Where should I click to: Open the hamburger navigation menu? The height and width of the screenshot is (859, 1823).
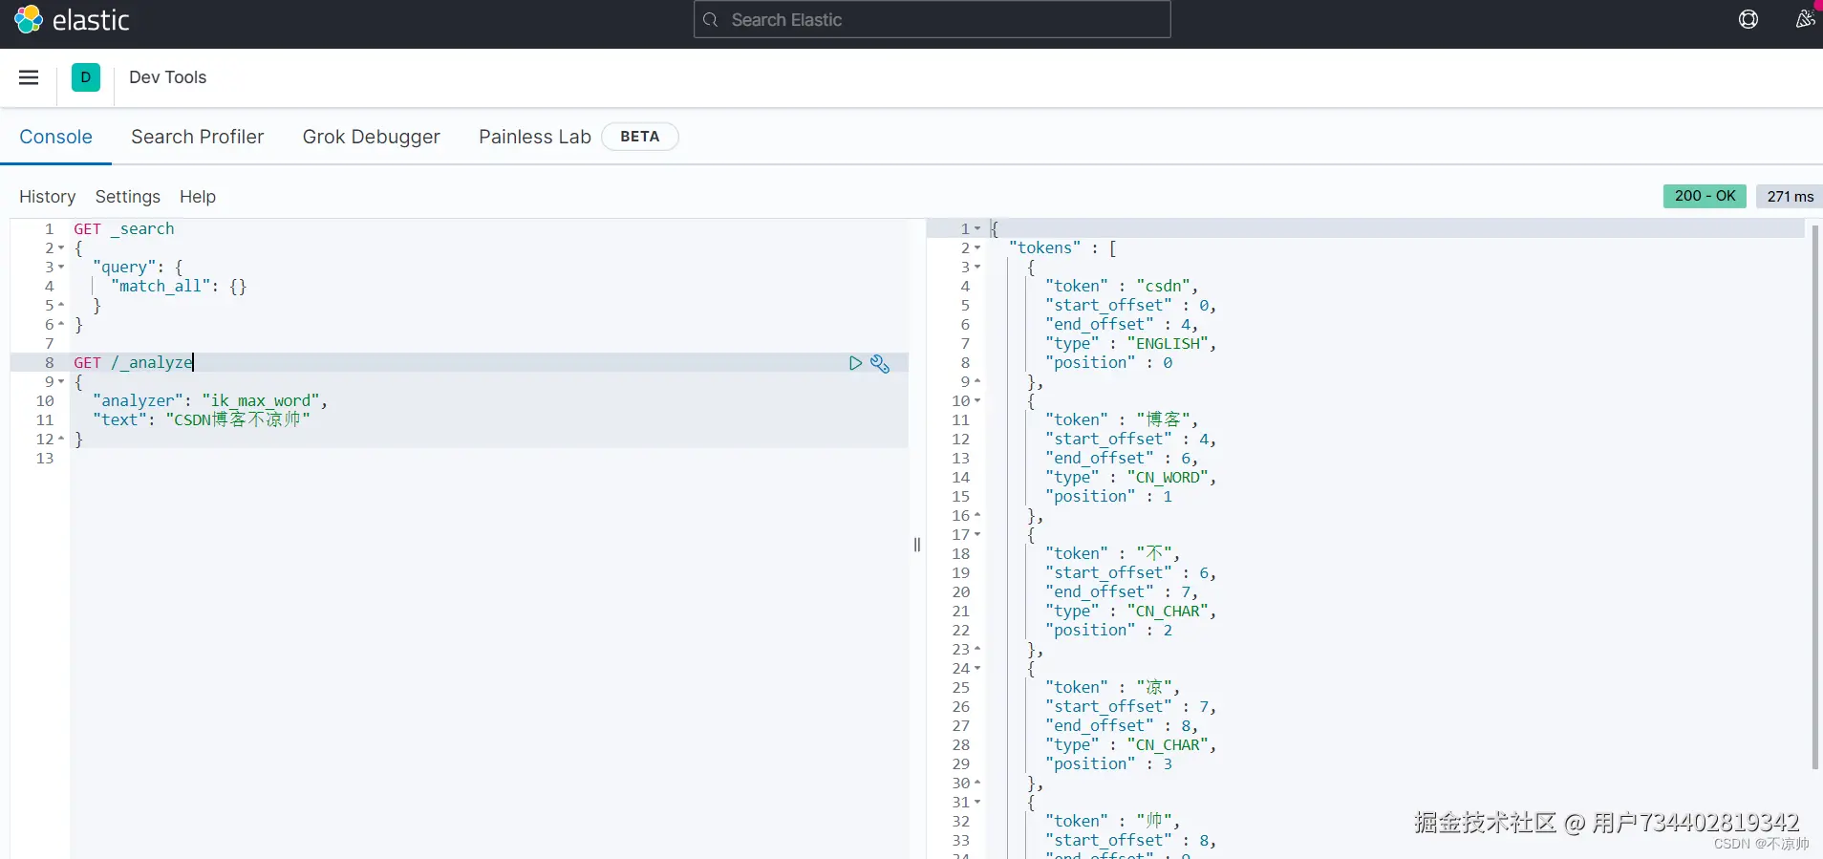29,77
